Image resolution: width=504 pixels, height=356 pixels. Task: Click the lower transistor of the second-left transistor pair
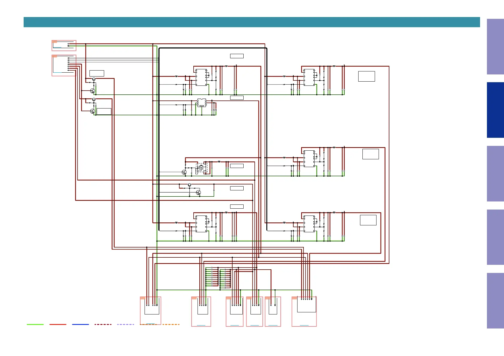(x=93, y=111)
